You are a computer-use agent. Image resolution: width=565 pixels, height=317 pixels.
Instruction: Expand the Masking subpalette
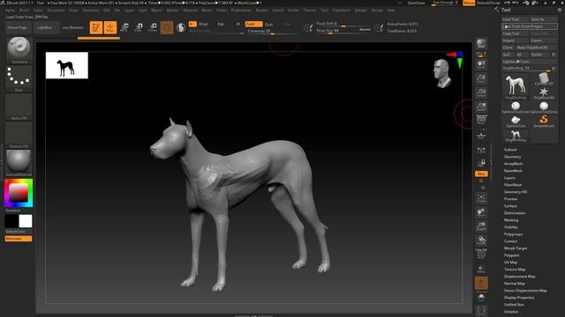pos(511,220)
